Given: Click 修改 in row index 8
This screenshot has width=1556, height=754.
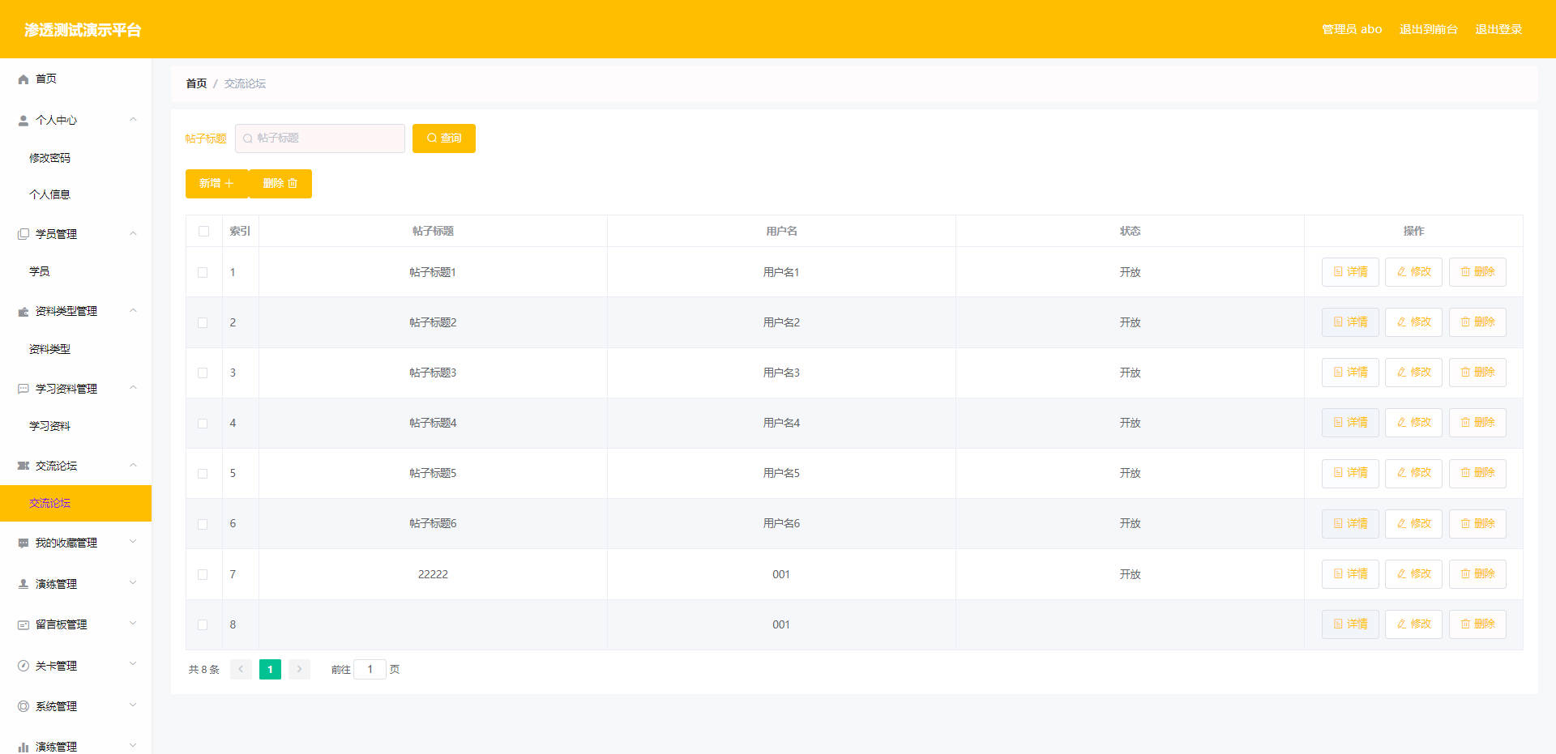Looking at the screenshot, I should coord(1413,624).
